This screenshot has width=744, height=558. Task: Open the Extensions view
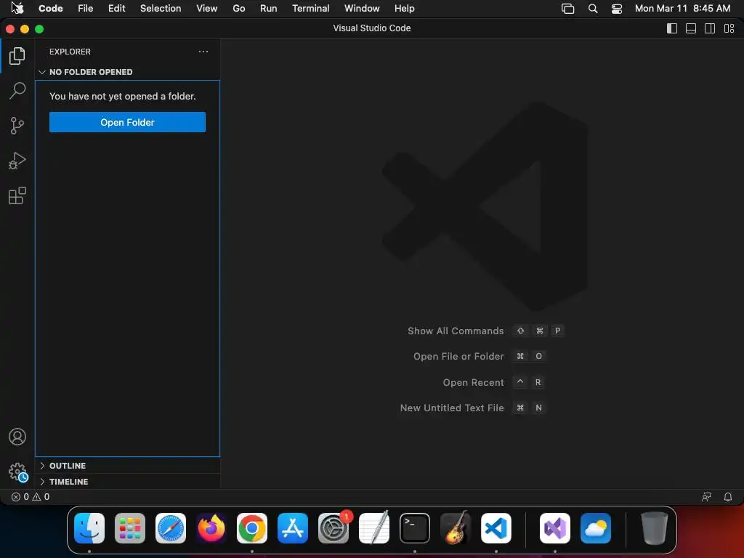[x=17, y=195]
